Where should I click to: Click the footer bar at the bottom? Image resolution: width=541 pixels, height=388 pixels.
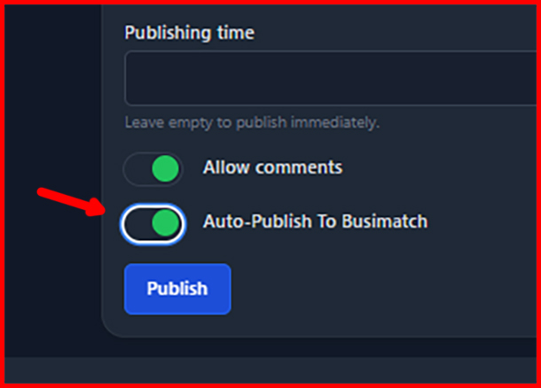(270, 370)
